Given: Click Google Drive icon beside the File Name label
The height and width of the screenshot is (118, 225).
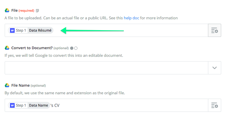Looking at the screenshot, I should [7, 85].
